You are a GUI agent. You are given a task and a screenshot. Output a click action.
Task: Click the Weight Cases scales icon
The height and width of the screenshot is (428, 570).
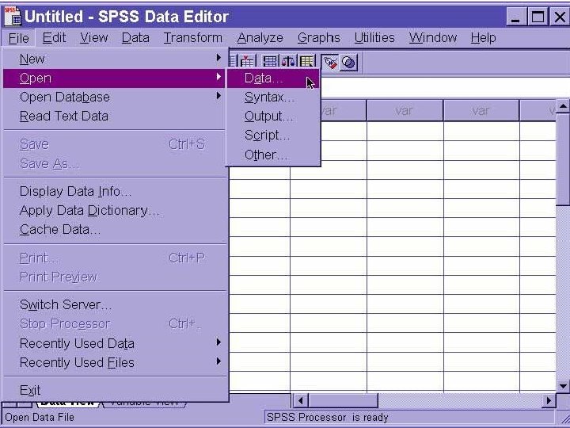[289, 62]
